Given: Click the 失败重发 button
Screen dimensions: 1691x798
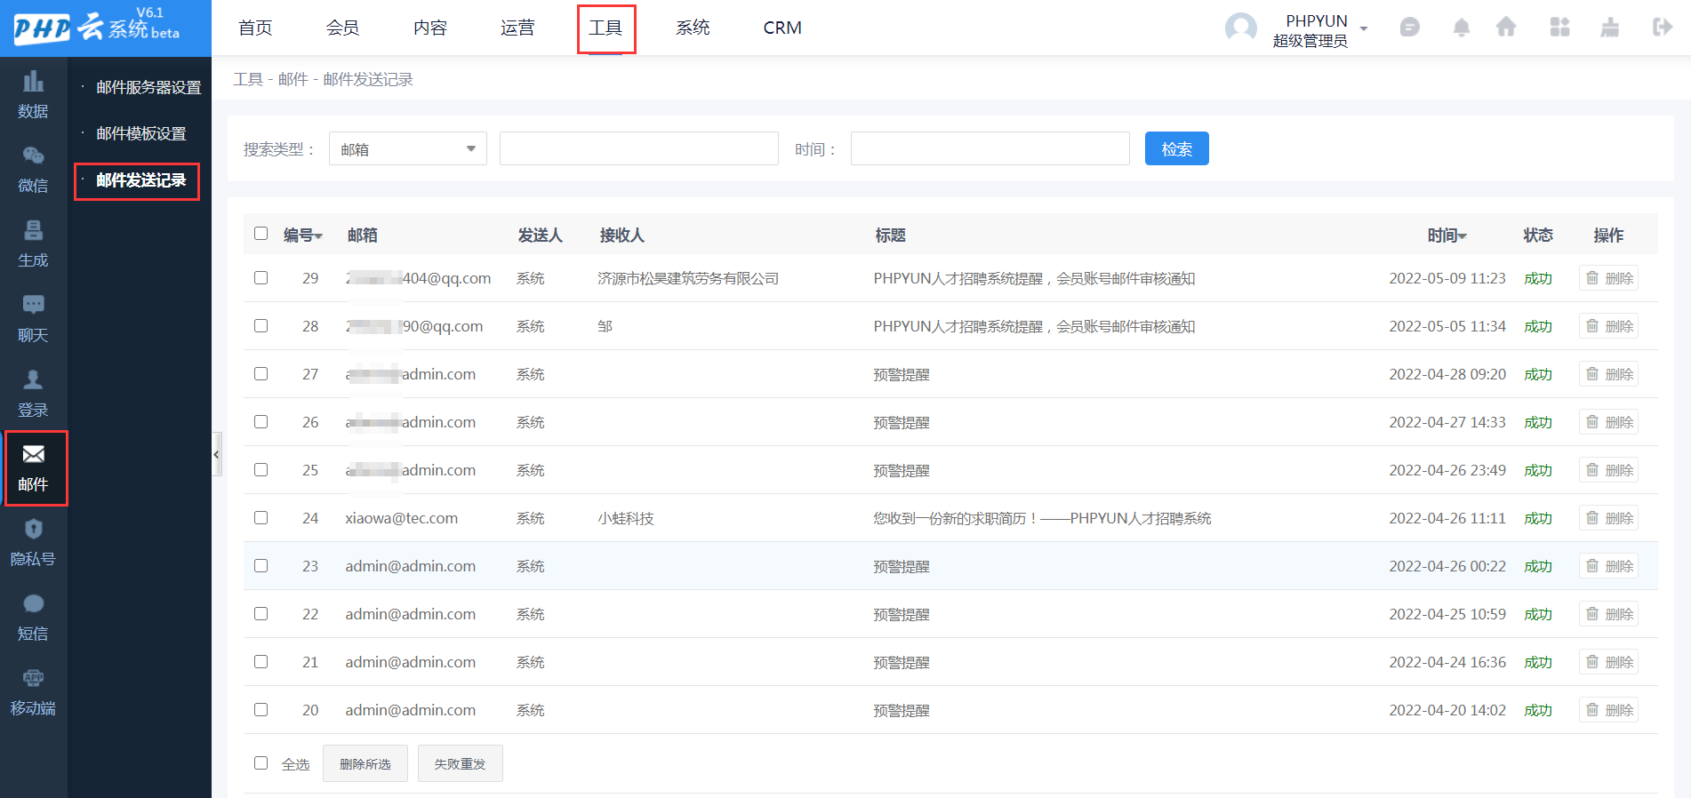Looking at the screenshot, I should pos(461,763).
